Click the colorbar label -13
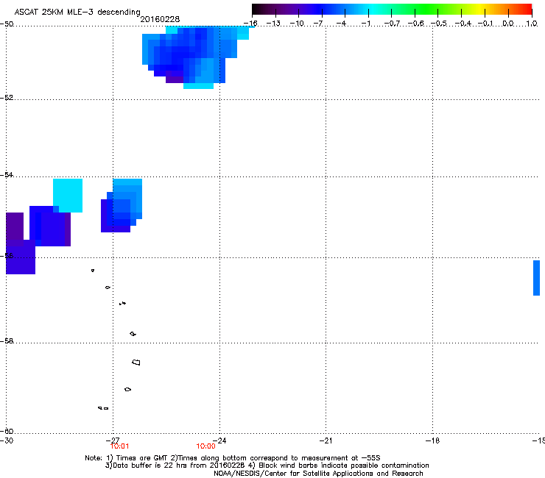 point(273,24)
